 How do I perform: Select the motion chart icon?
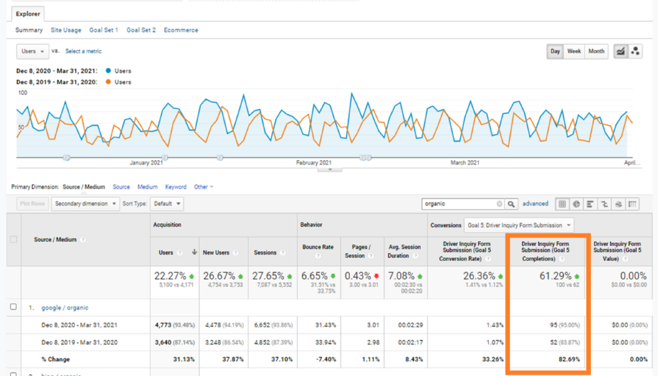click(x=635, y=51)
